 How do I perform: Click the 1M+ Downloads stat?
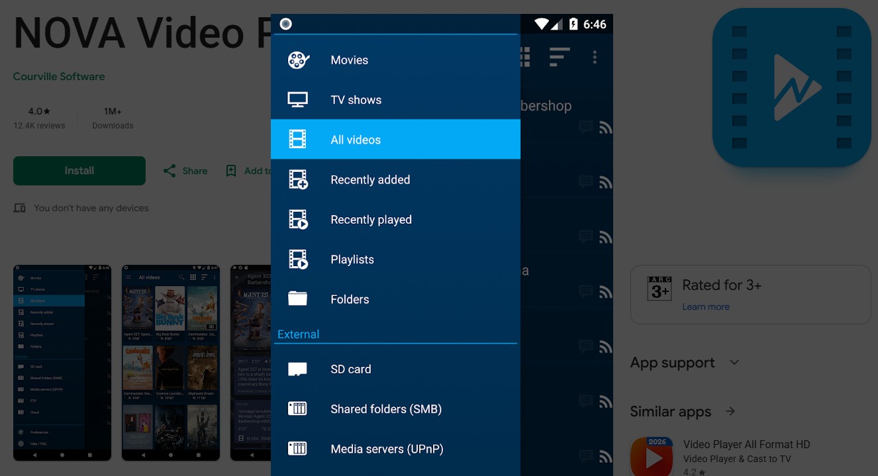point(113,118)
